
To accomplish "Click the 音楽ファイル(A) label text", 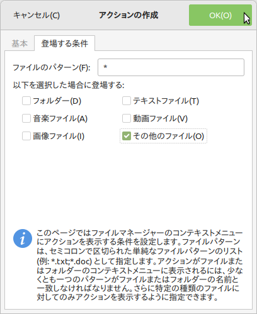I will click(60, 118).
